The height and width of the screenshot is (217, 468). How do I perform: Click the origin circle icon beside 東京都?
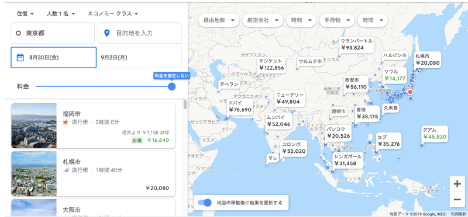pyautogui.click(x=18, y=33)
